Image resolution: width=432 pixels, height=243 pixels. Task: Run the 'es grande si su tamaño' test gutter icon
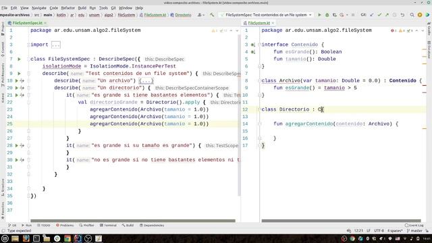pyautogui.click(x=16, y=146)
